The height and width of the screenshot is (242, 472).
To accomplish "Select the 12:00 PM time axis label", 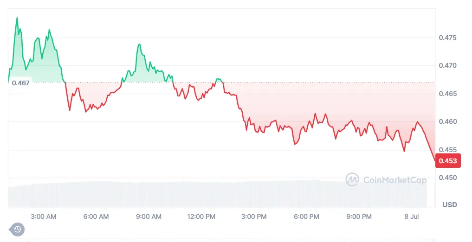I will click(x=201, y=217).
